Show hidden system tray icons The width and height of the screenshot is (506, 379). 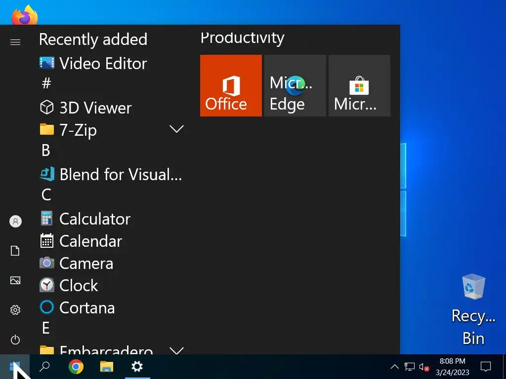click(395, 367)
